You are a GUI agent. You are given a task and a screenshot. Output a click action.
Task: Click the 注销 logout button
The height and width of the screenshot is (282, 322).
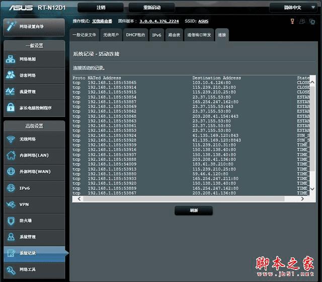click(101, 8)
